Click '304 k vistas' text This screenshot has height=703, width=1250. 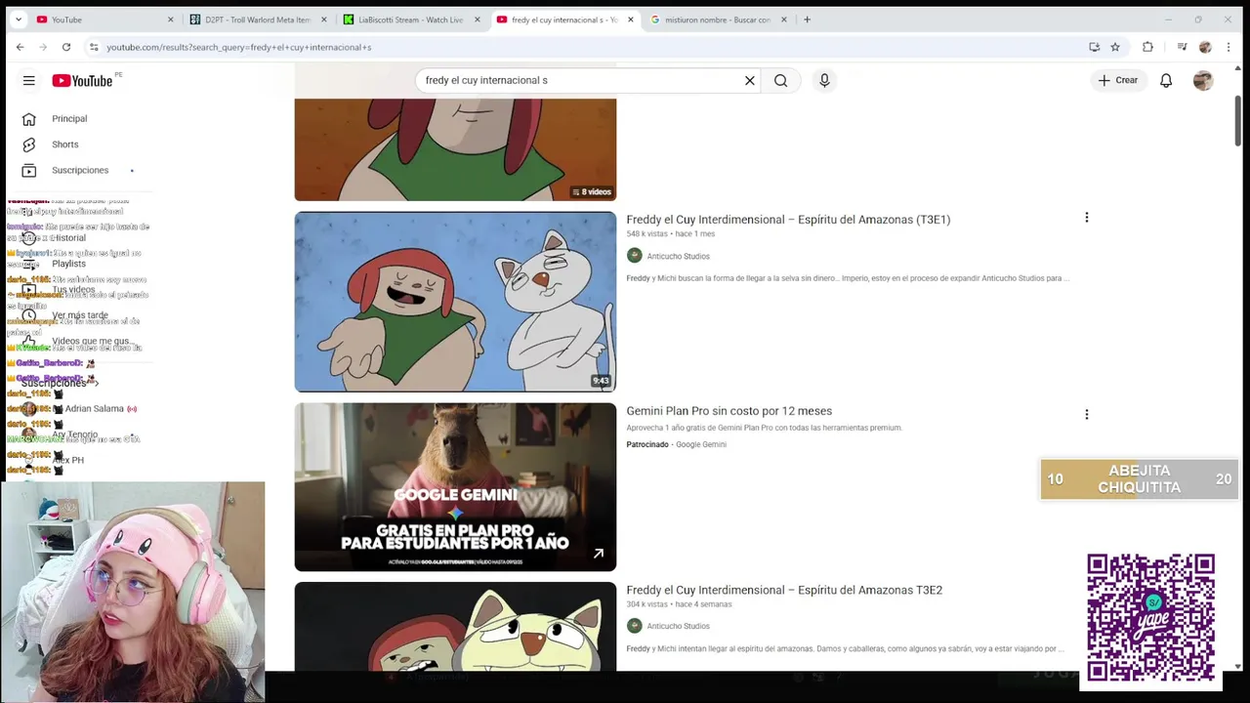click(x=646, y=604)
